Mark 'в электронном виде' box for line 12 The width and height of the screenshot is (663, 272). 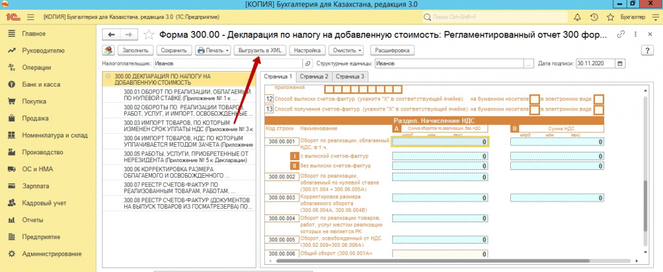click(x=598, y=99)
